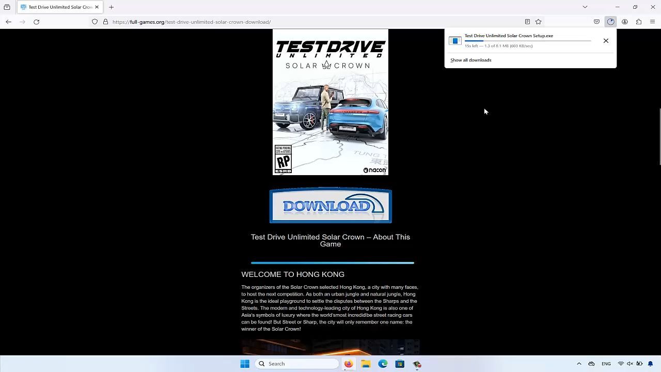The image size is (661, 372).
Task: Open the extensions puzzle icon
Action: tap(639, 22)
